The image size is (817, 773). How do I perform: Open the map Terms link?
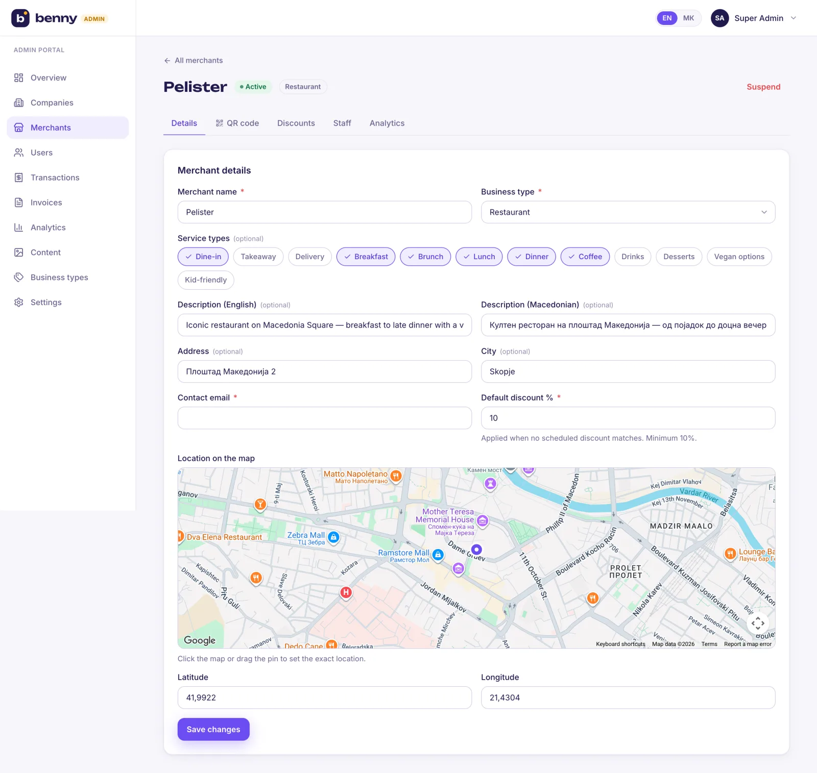709,644
